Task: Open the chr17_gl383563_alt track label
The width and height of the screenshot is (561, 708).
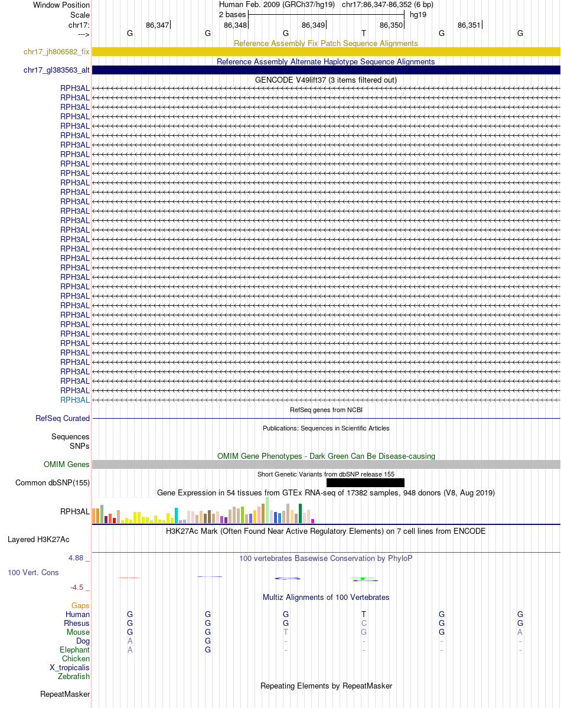Action: (x=57, y=70)
